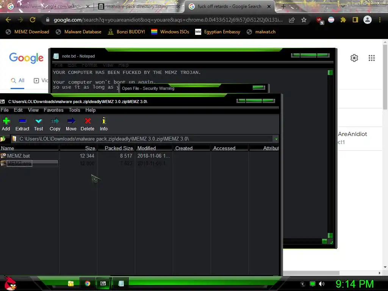
Task: Click the network tray icon
Action: [x=313, y=284]
